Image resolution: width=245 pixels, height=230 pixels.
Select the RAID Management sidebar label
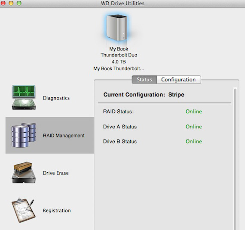(64, 135)
